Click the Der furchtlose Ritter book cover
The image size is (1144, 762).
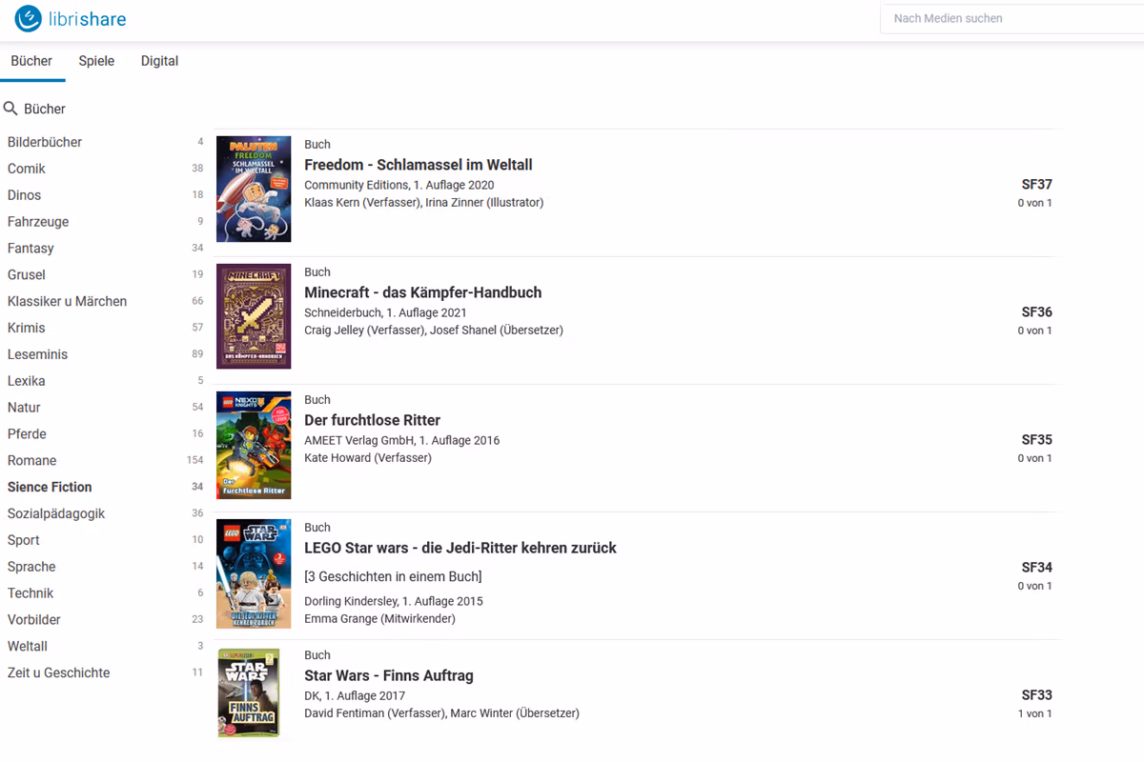[x=254, y=445]
